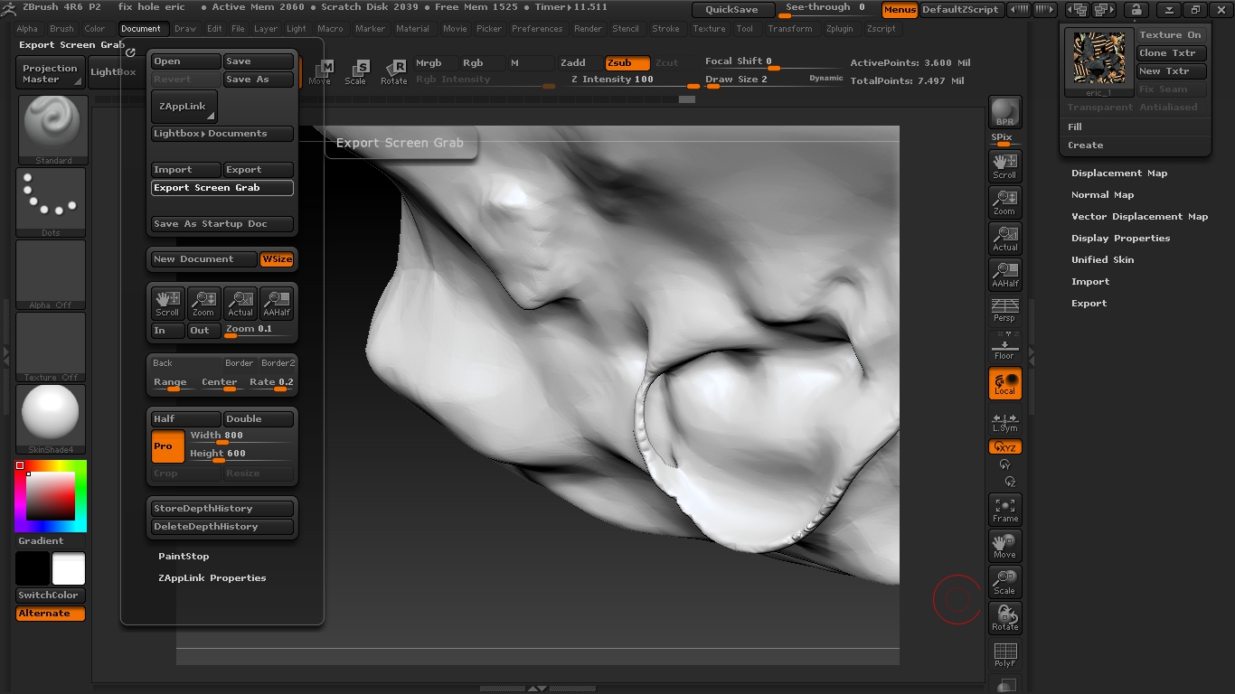Image resolution: width=1235 pixels, height=694 pixels.
Task: Select the AAHalf icon in right shelf
Action: coord(1004,275)
